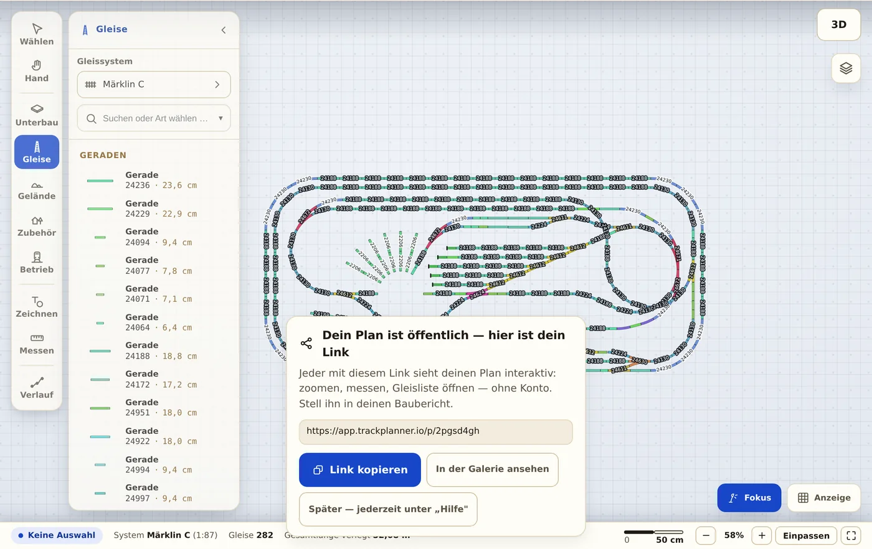This screenshot has width=872, height=549.
Task: Collapse the Gleise panel with chevron
Action: (224, 30)
